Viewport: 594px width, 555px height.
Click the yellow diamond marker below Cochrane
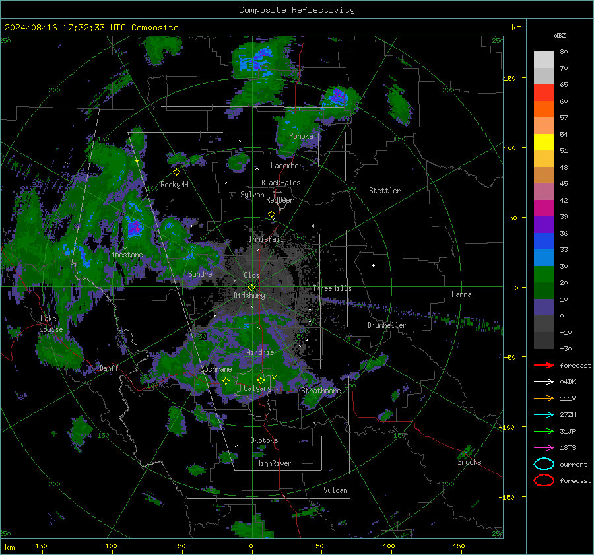point(226,381)
